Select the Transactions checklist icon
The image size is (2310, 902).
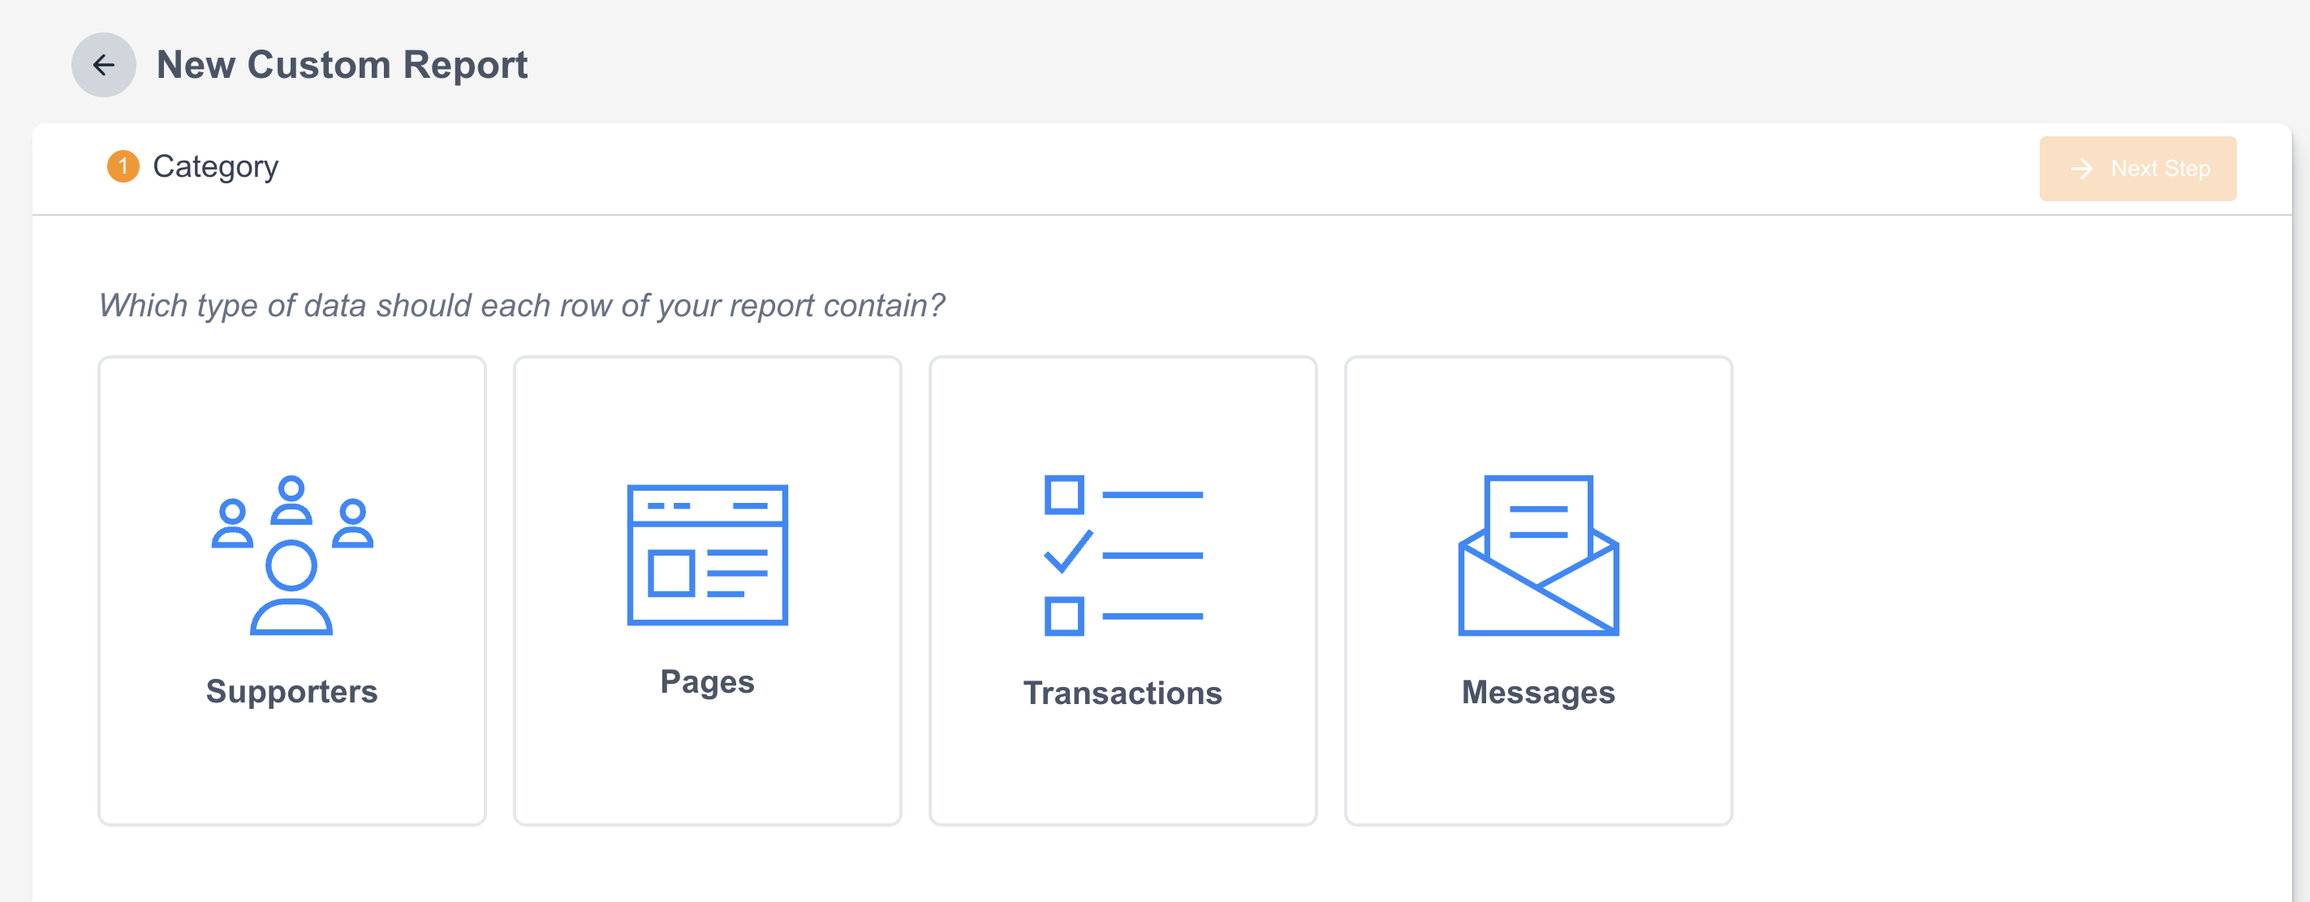(1123, 555)
